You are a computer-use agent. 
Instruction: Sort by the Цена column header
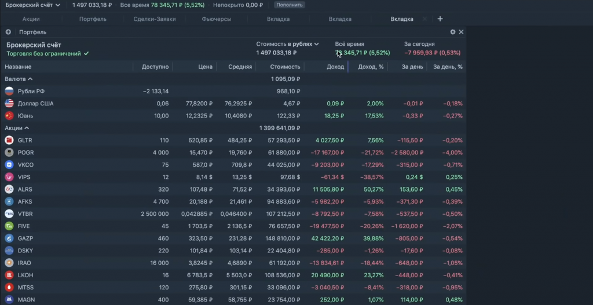pos(206,67)
